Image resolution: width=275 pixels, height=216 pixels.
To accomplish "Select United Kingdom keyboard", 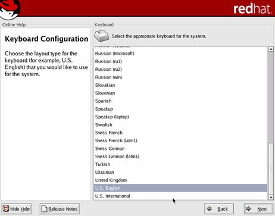I will tap(180, 180).
